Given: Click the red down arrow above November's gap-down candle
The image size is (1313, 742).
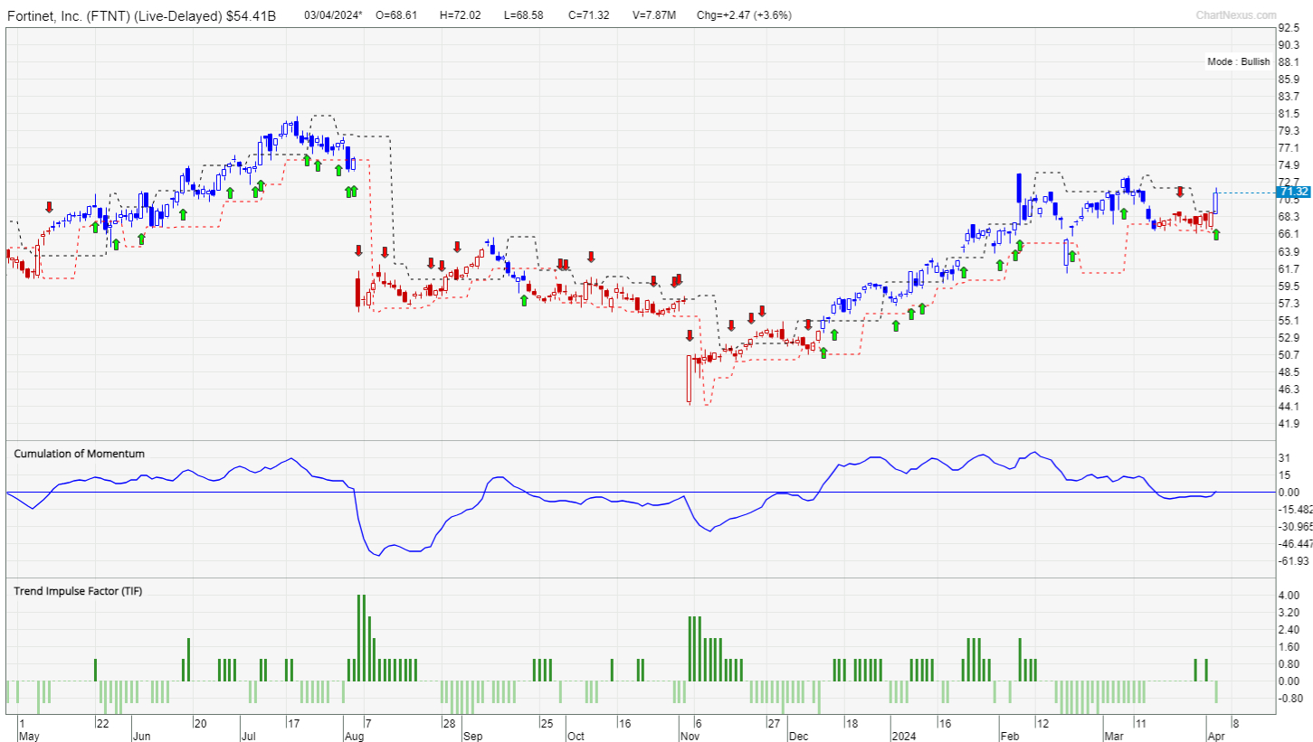Looking at the screenshot, I should 690,335.
